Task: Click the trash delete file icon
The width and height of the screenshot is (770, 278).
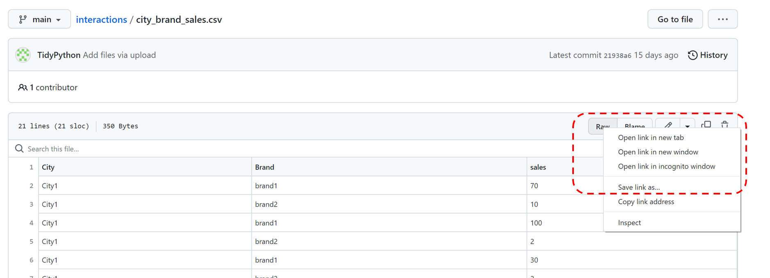Action: (x=725, y=124)
